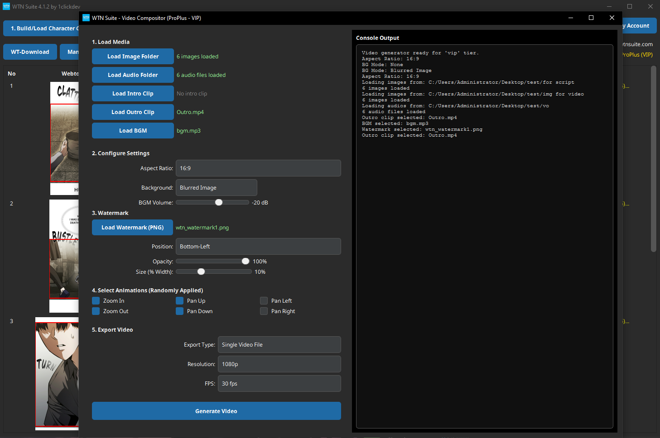Uncheck the Zoom Out animation
This screenshot has width=660, height=438.
96,311
